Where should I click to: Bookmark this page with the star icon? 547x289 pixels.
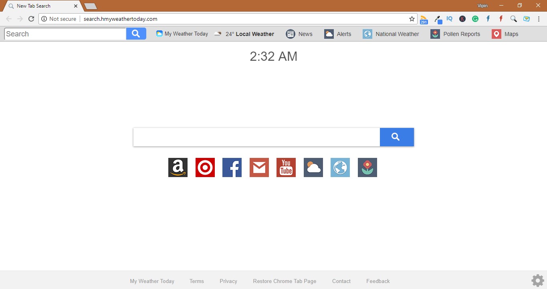(x=412, y=18)
